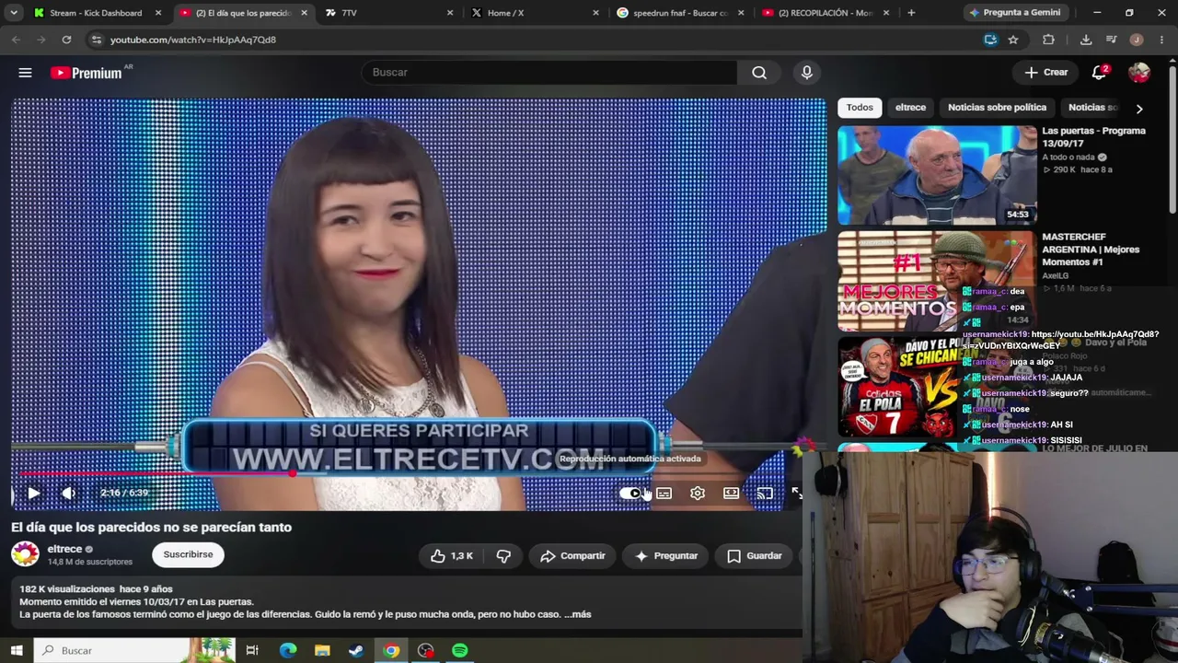Select the Todos filter chip
Viewport: 1178px width, 663px height.
(x=860, y=108)
